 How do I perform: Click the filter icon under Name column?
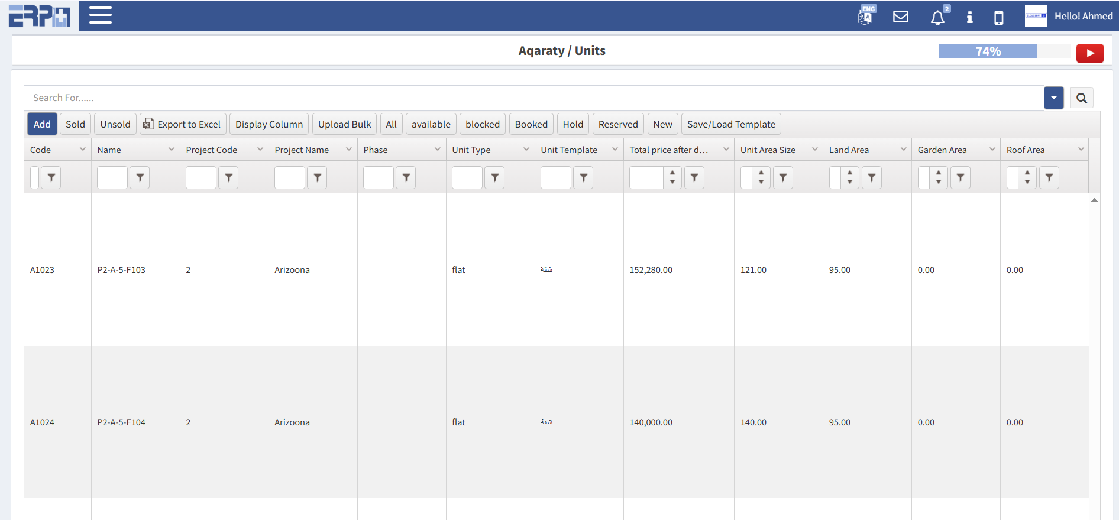(140, 177)
